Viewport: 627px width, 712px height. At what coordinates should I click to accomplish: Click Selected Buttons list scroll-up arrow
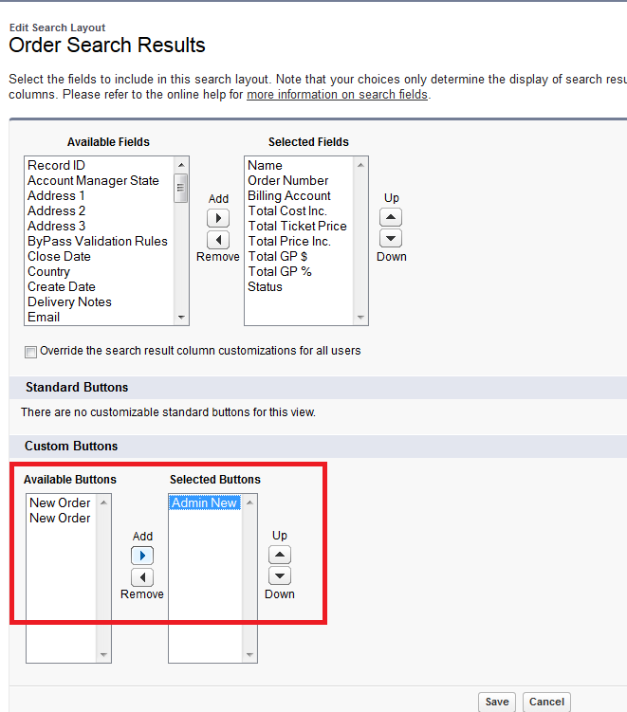tap(249, 502)
